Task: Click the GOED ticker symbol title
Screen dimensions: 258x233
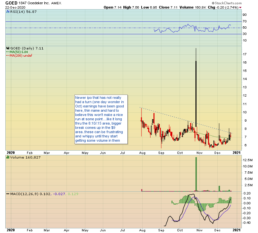Action: [x=11, y=3]
